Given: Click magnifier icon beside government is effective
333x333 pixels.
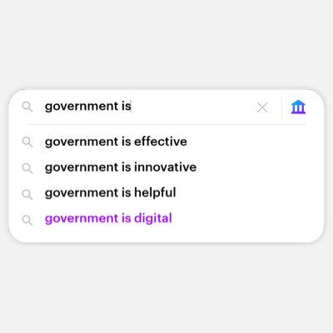Looking at the screenshot, I should coord(27,142).
